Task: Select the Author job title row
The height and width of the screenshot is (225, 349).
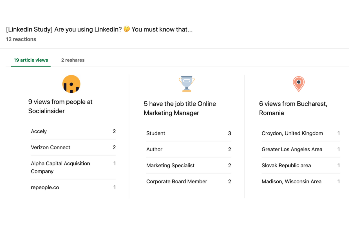Action: [x=189, y=149]
